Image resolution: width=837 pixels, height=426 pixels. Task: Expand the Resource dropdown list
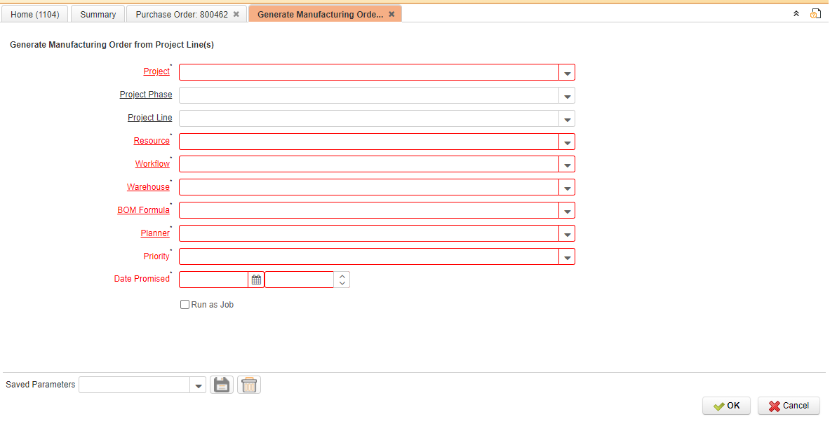coord(567,142)
